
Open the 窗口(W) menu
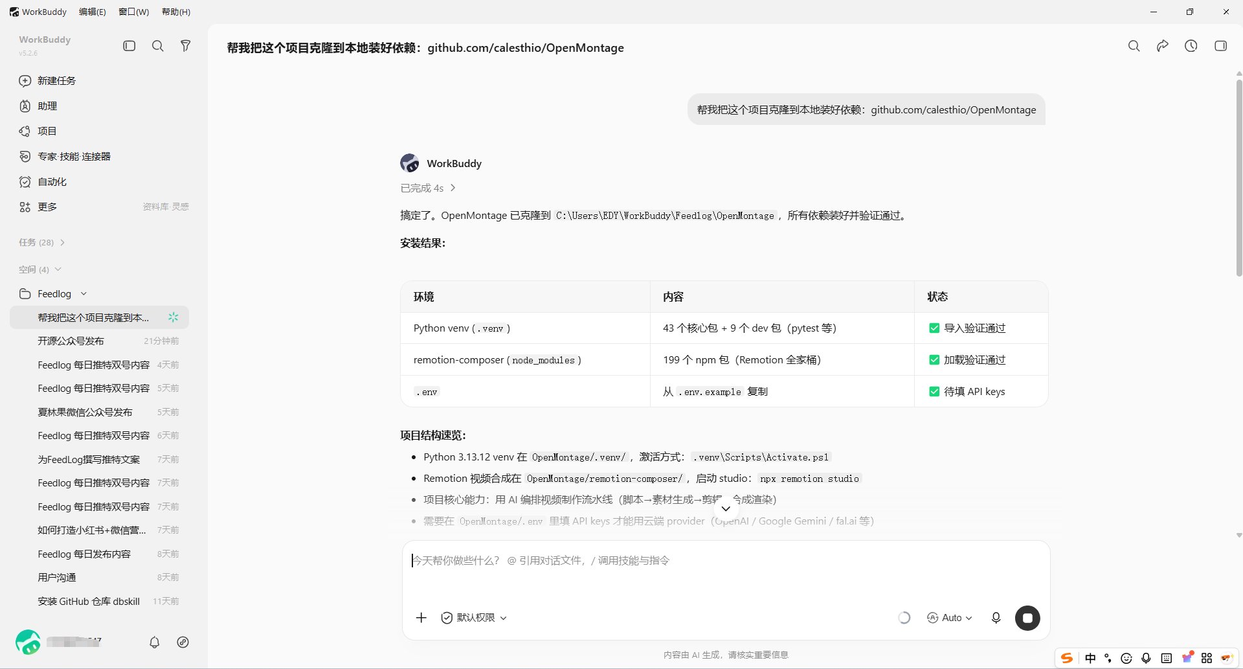[x=134, y=12]
